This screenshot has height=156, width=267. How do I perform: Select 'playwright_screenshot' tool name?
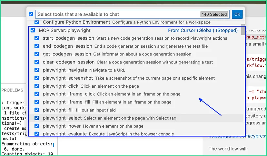click(68, 78)
